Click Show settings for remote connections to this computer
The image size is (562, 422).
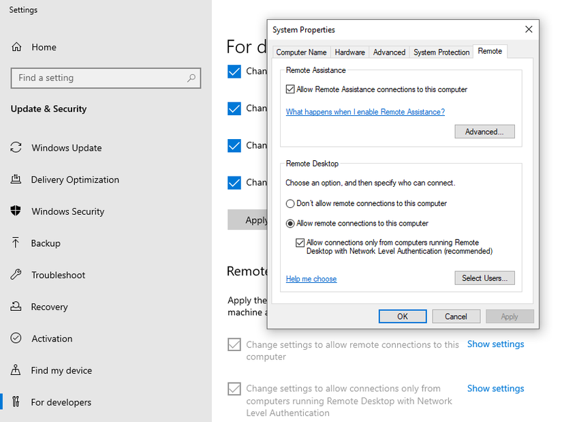pos(495,344)
